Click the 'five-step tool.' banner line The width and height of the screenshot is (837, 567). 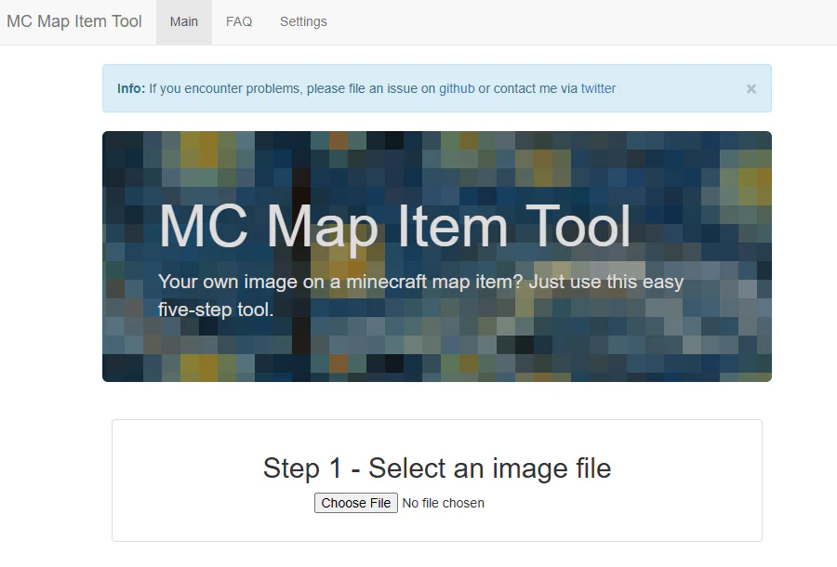coord(216,310)
